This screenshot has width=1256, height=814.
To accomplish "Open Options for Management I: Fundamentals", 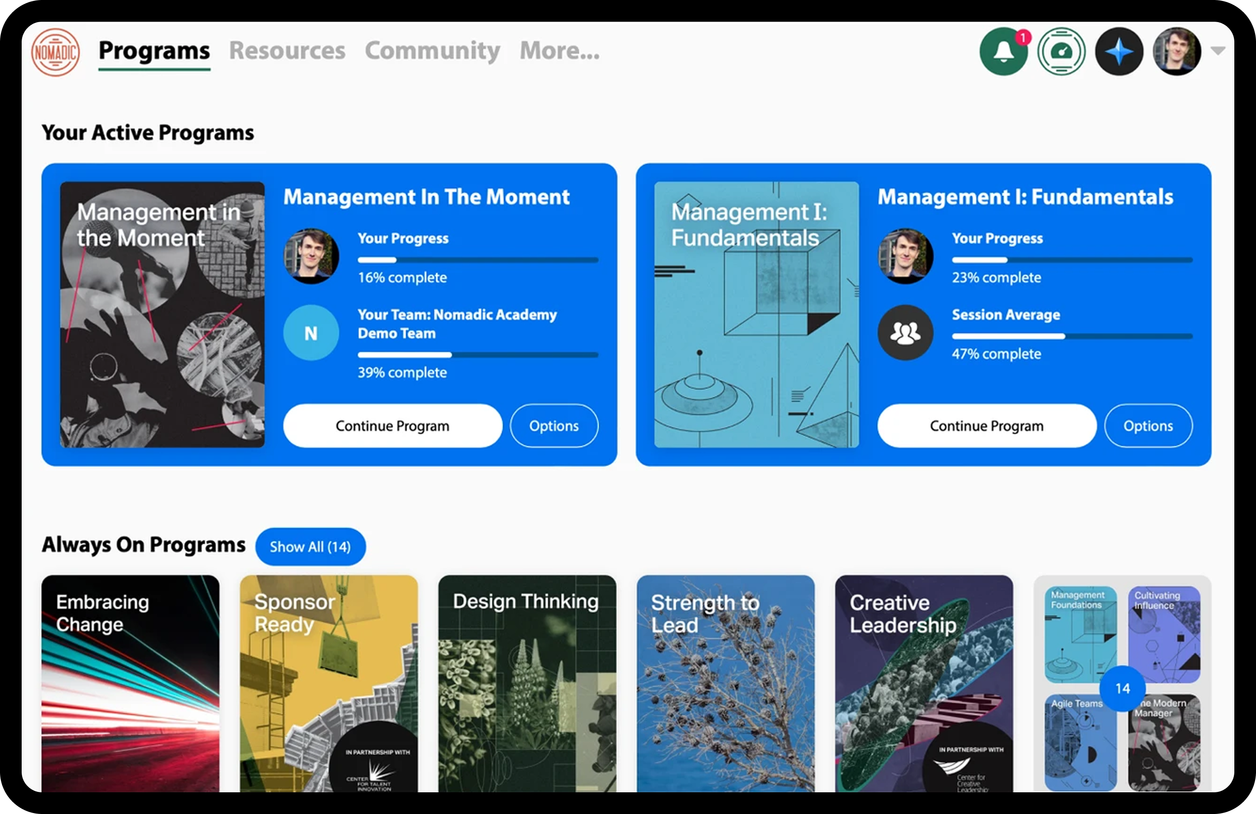I will pos(1148,426).
